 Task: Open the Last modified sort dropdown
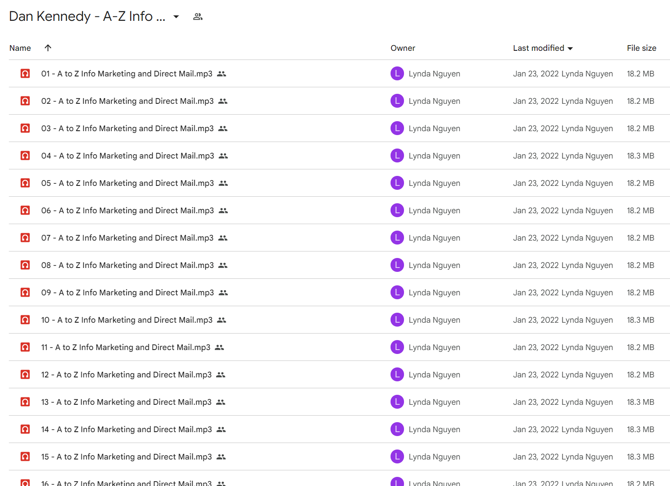click(570, 48)
